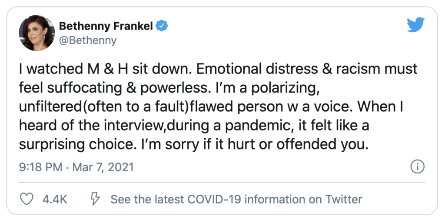This screenshot has height=223, width=445.
Task: Click 'M & H' in the tweet text
Action: click(x=106, y=69)
